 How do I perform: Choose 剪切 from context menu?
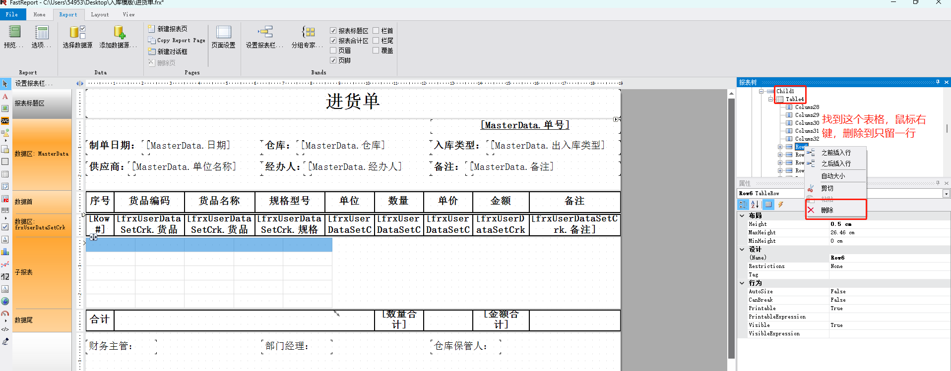click(835, 188)
